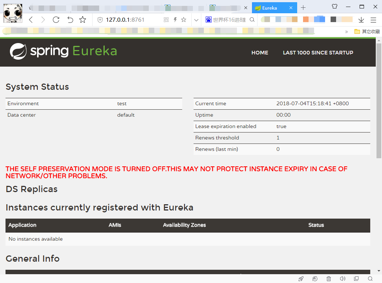Go back with the browser back arrow
This screenshot has height=283, width=382.
pyautogui.click(x=31, y=20)
